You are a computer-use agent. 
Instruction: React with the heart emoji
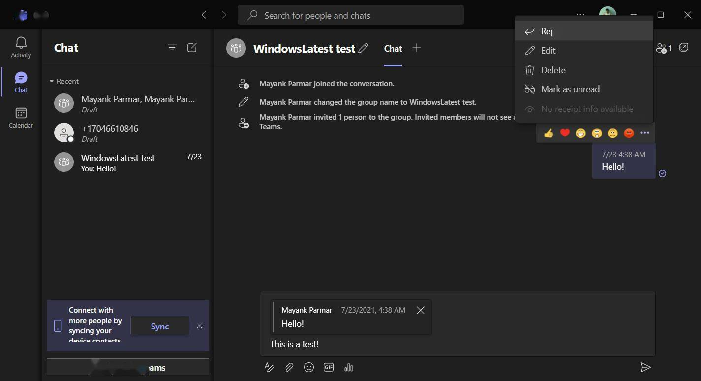coord(565,133)
